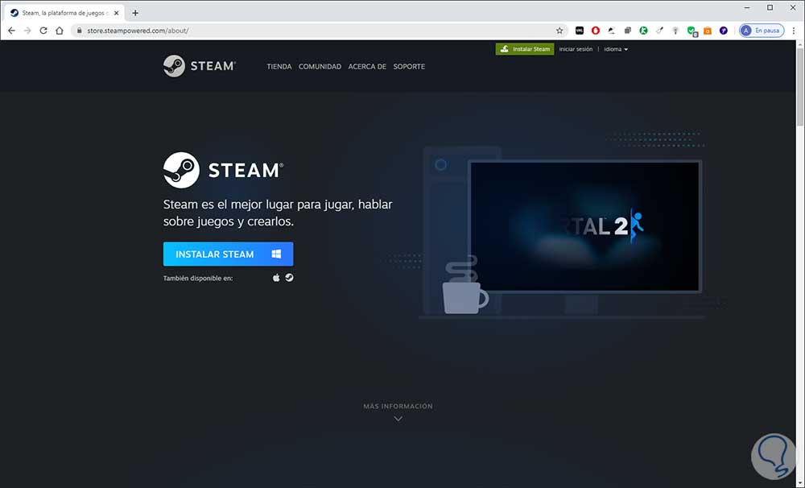Open a new browser tab
805x488 pixels.
(135, 13)
